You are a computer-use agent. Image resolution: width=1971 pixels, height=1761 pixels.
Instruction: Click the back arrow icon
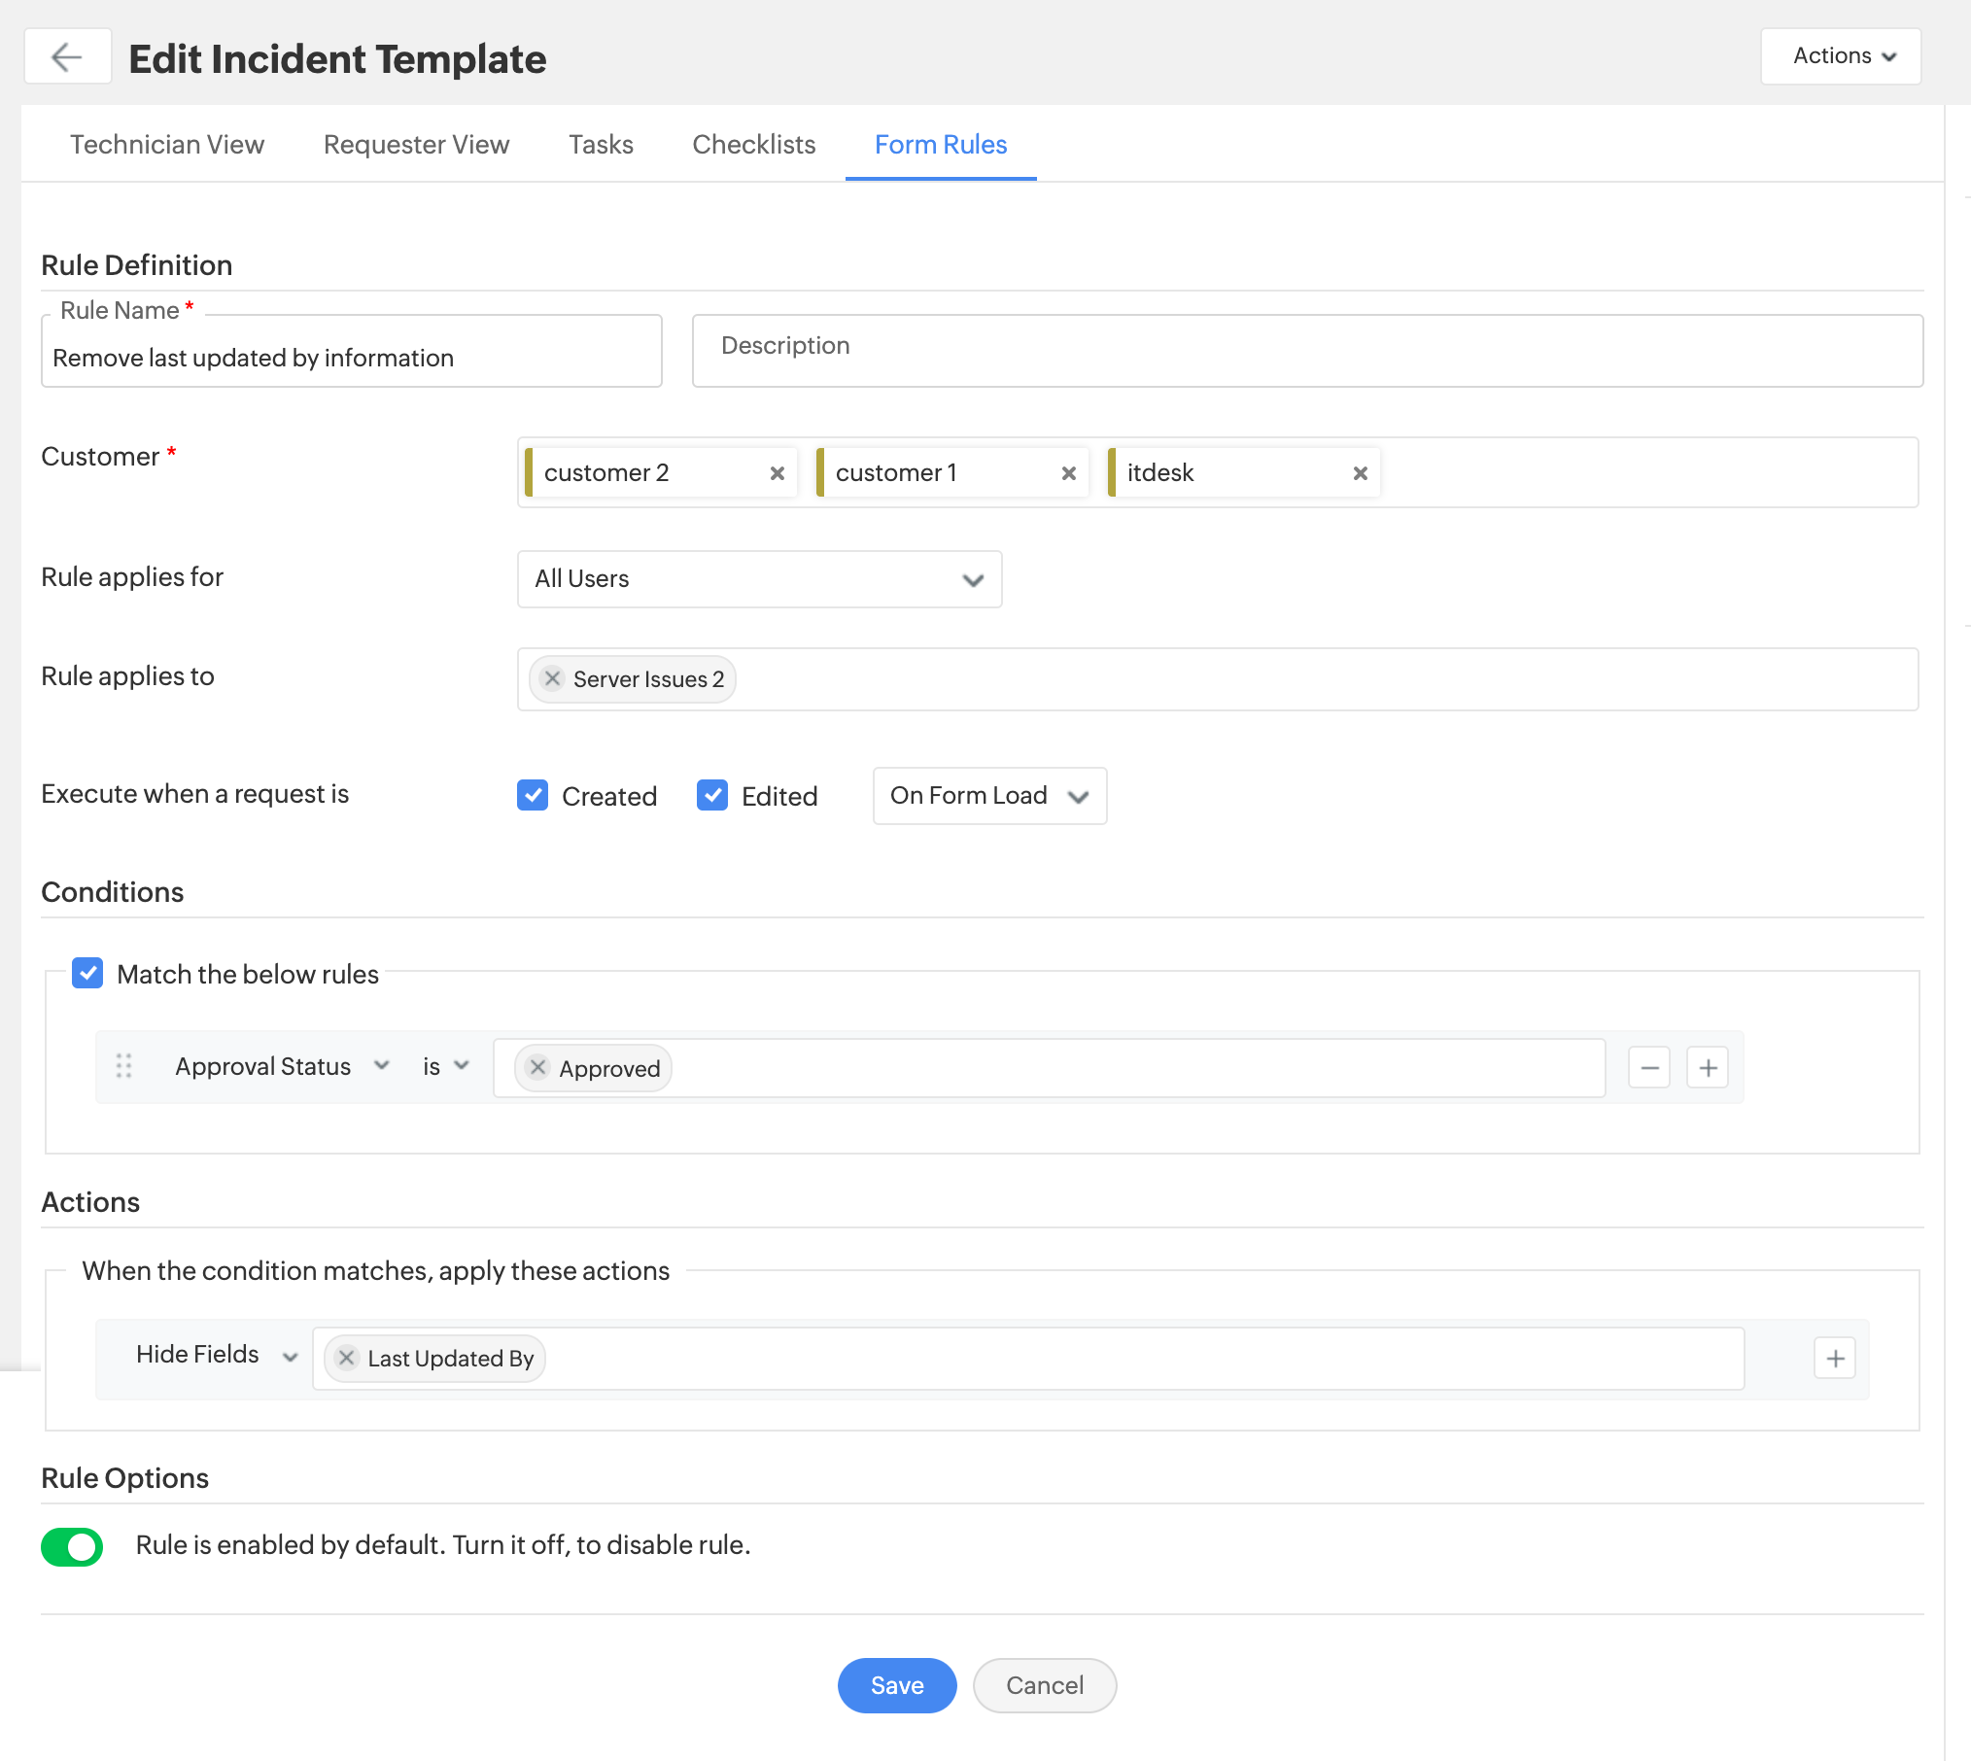click(66, 57)
